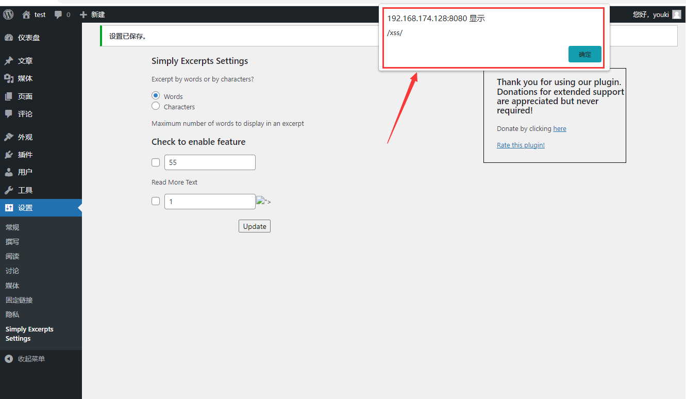686x399 pixels.
Task: Click the 工具 wrench icon
Action: pos(9,190)
